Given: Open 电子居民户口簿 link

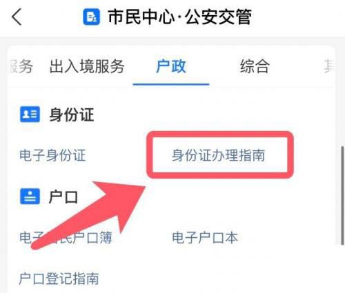Looking at the screenshot, I should point(66,237).
